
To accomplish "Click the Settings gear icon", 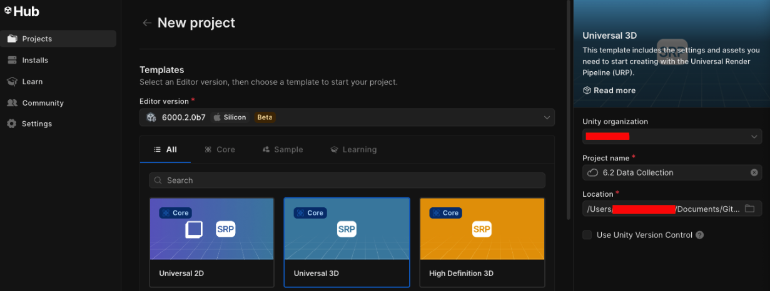I will coord(12,124).
